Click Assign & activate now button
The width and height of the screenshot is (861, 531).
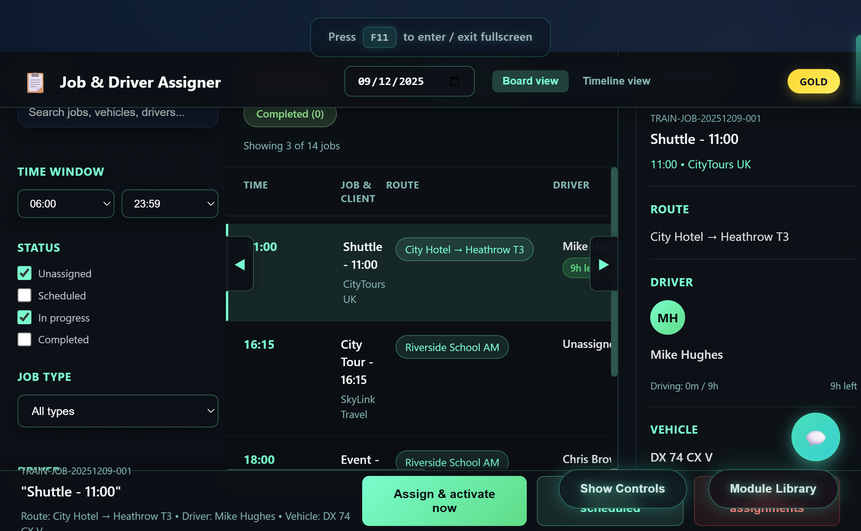tap(444, 501)
